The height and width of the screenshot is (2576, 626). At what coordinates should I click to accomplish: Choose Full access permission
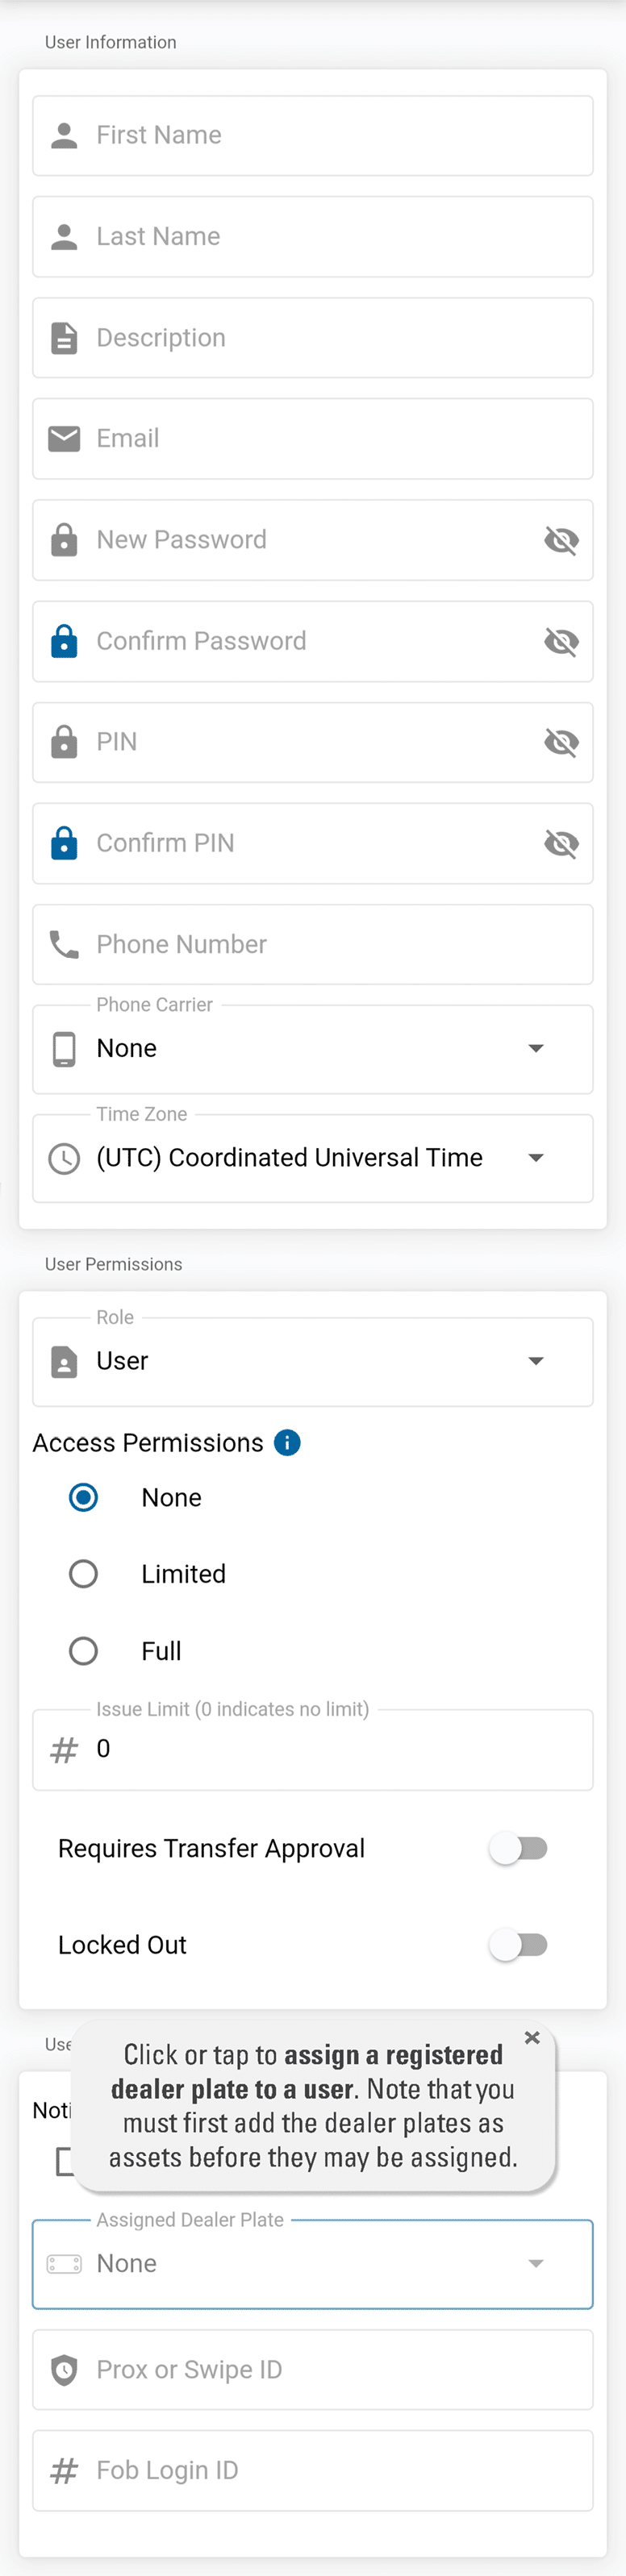83,1650
